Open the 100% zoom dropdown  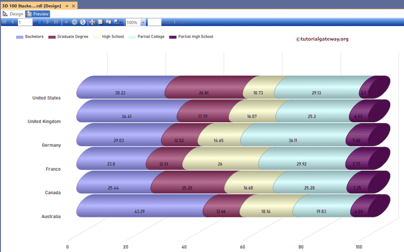pos(142,22)
